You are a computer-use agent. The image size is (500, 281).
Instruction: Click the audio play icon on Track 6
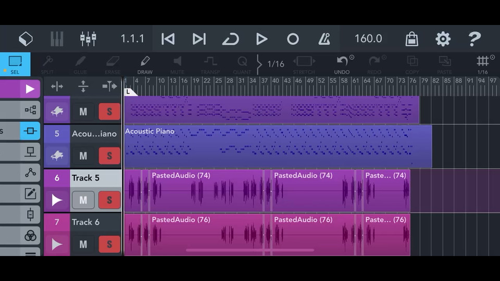[x=57, y=245]
